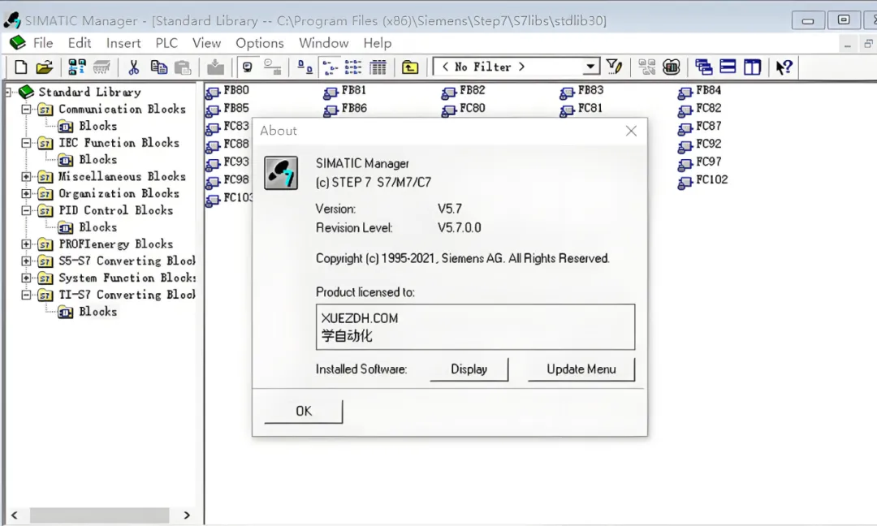Select Blocks under TI-S7 Converting Blocks
Viewport: 877px width, 526px height.
pyautogui.click(x=98, y=312)
